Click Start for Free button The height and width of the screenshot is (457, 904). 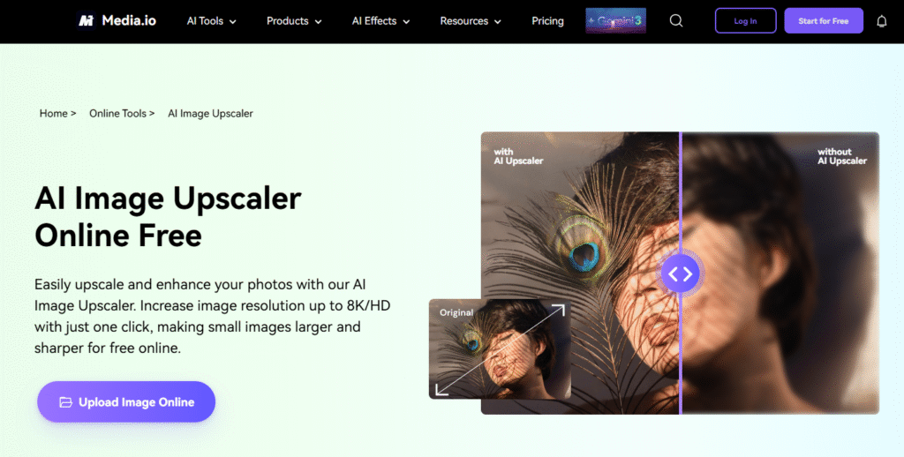(x=824, y=21)
